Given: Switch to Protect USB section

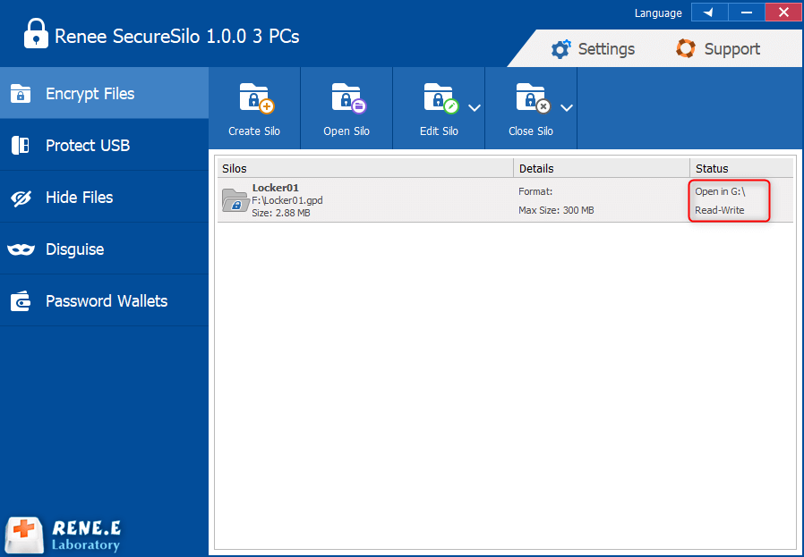Looking at the screenshot, I should pyautogui.click(x=104, y=145).
